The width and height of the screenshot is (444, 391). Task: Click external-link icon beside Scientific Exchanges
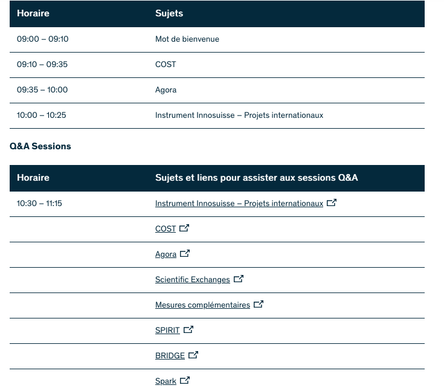[x=239, y=279]
